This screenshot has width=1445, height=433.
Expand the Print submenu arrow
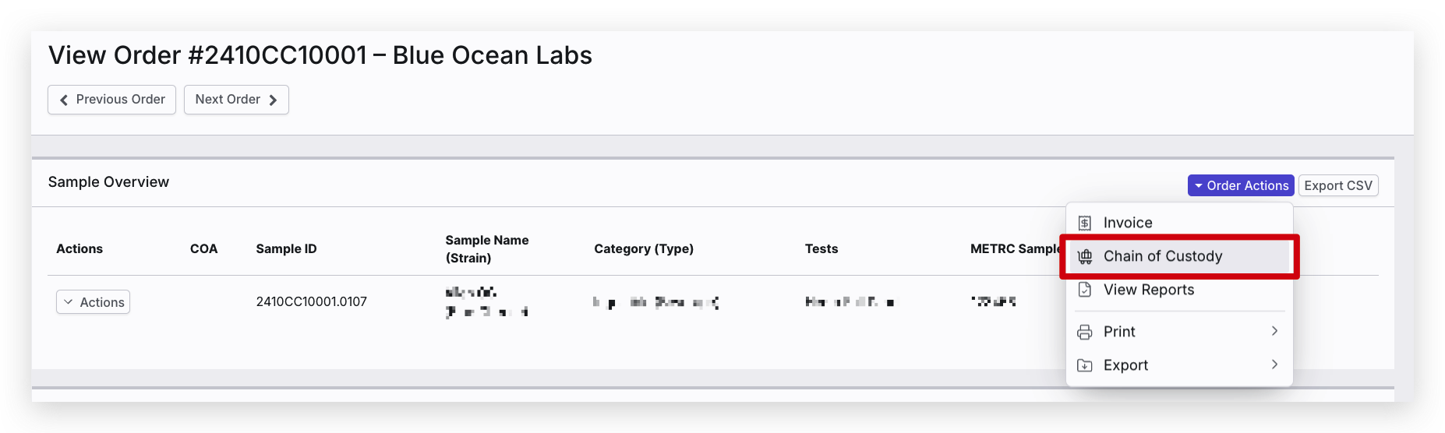coord(1274,331)
